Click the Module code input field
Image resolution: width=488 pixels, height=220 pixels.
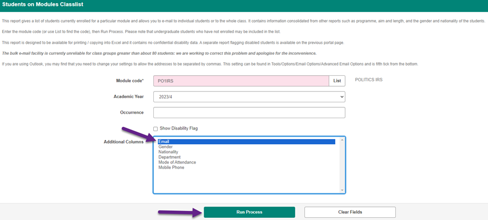241,81
